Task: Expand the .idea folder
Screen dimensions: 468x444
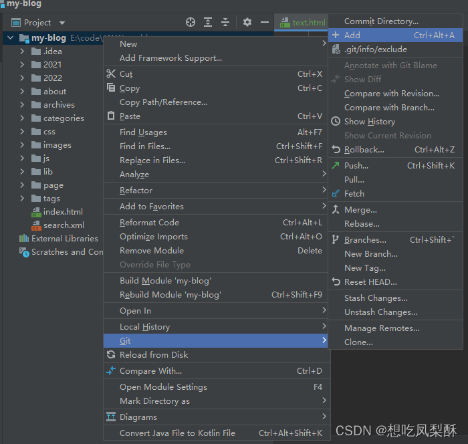Action: pos(22,51)
